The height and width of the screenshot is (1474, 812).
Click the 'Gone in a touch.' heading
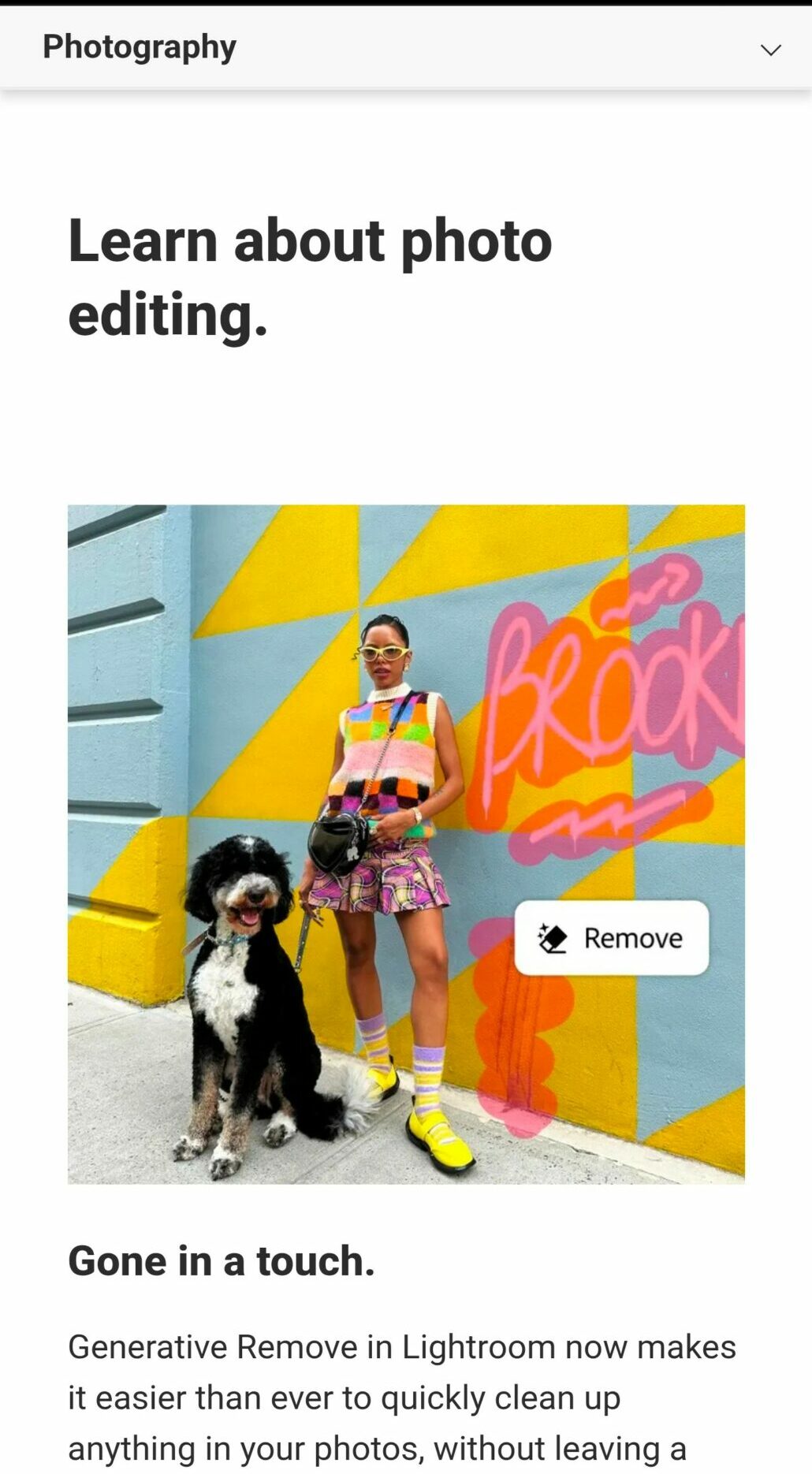click(222, 1260)
